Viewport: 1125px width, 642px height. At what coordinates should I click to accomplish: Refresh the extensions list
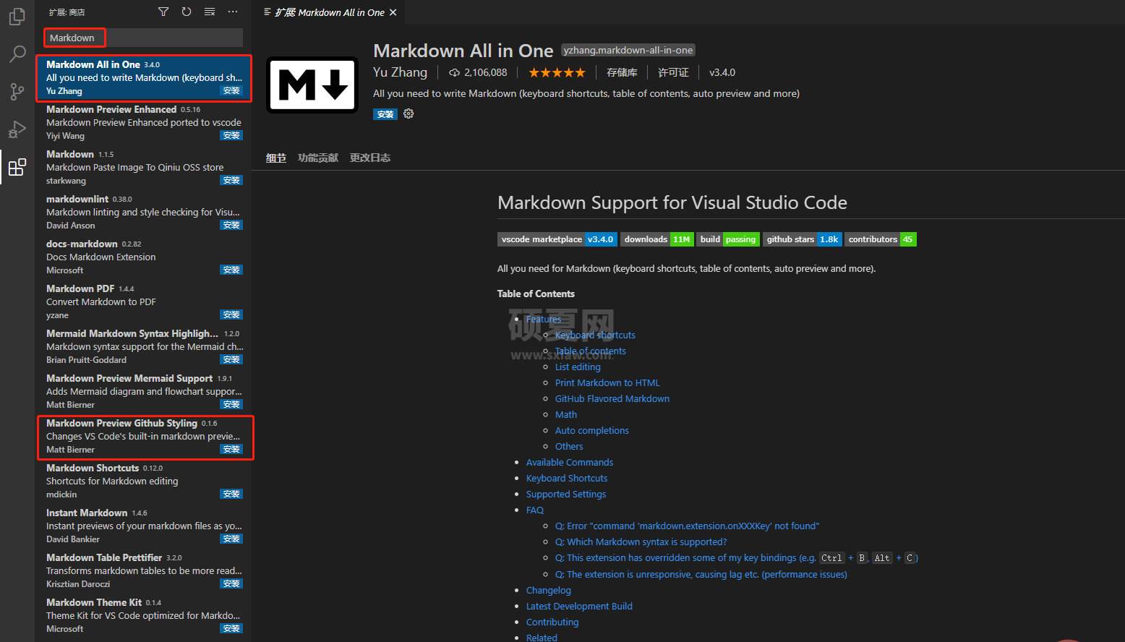[x=187, y=12]
